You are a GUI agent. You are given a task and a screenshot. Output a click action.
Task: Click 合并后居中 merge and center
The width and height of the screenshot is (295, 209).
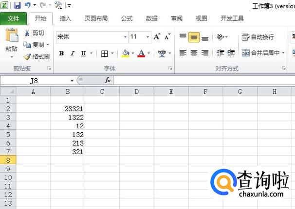tap(260, 53)
